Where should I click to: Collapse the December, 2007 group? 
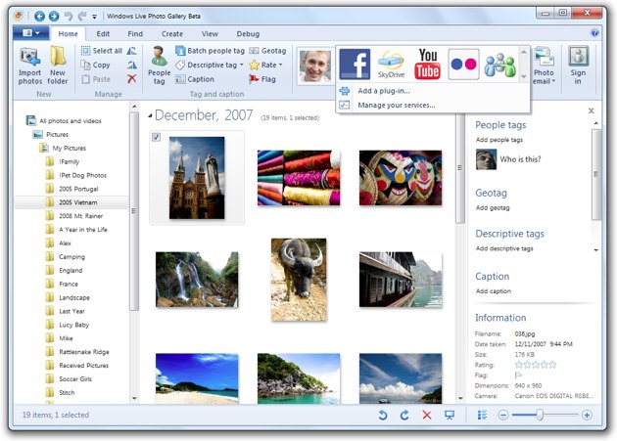pos(151,116)
